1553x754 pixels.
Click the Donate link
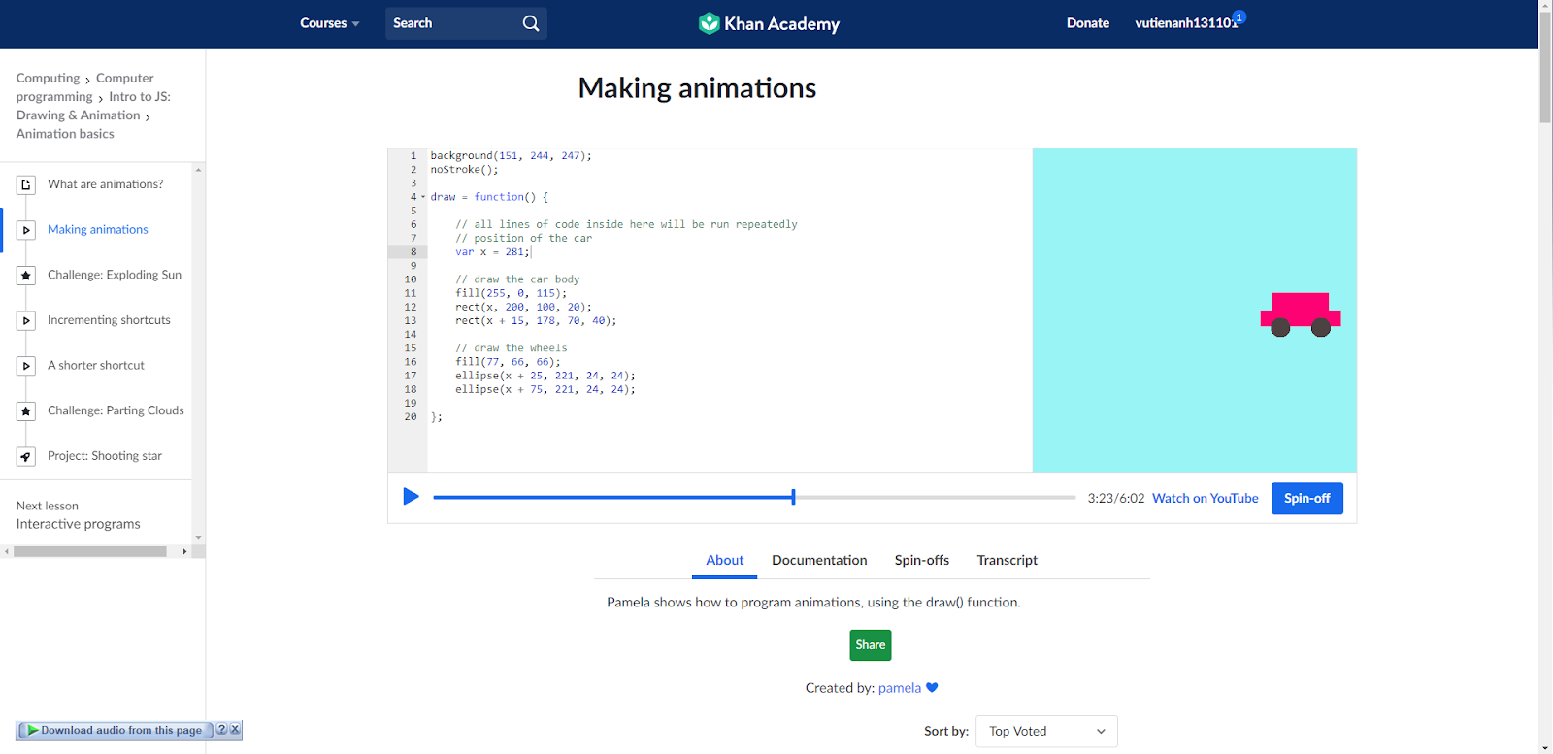click(x=1087, y=23)
